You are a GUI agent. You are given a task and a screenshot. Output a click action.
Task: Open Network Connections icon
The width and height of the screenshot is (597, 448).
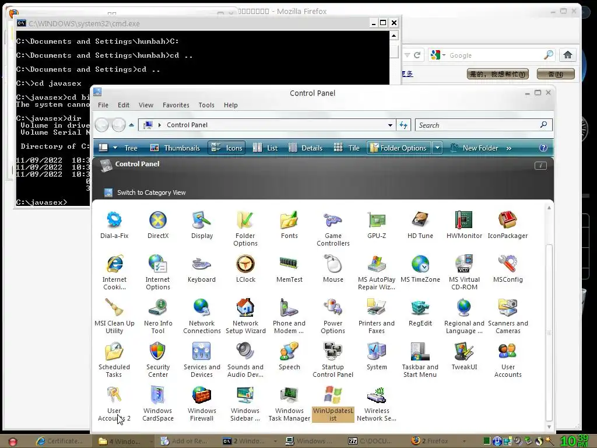tap(202, 316)
